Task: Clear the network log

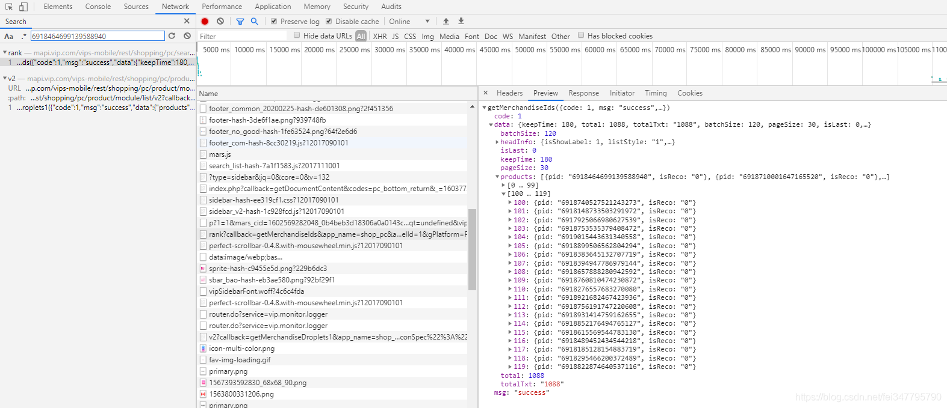Action: (220, 21)
